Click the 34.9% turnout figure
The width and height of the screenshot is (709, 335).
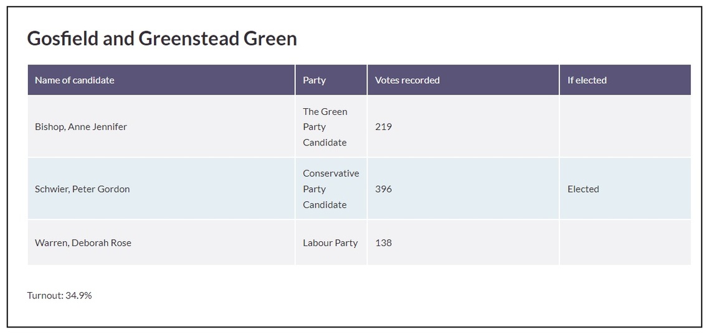(x=79, y=296)
